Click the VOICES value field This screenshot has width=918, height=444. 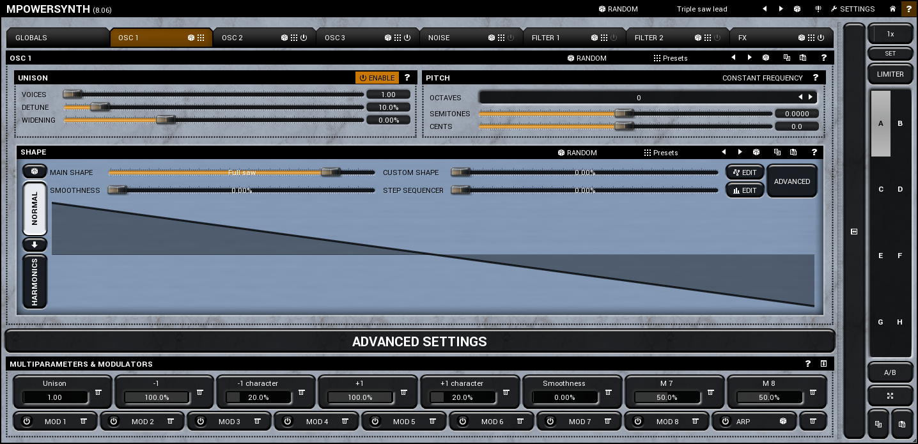(x=388, y=94)
